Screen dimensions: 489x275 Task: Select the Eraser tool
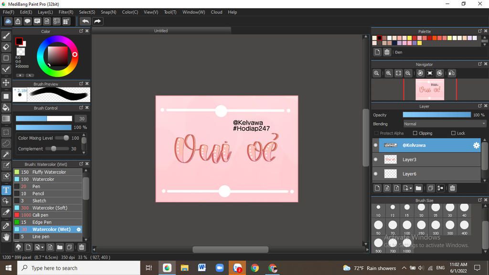coord(6,47)
